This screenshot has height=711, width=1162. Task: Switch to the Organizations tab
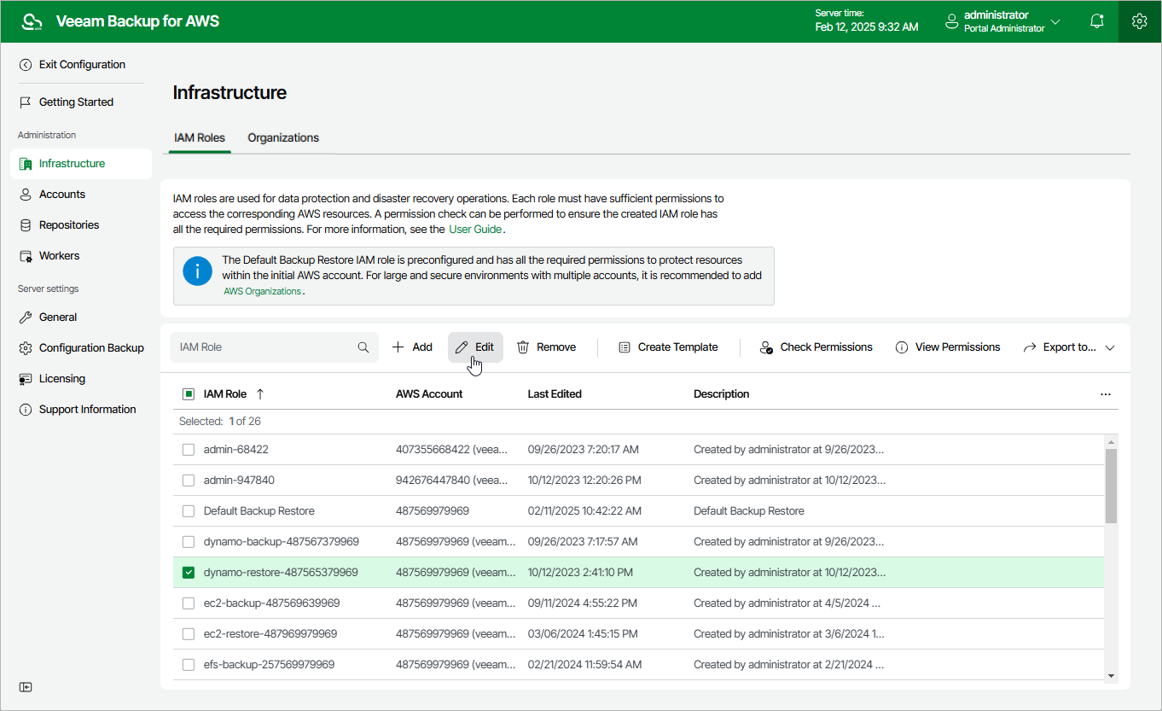pos(283,137)
